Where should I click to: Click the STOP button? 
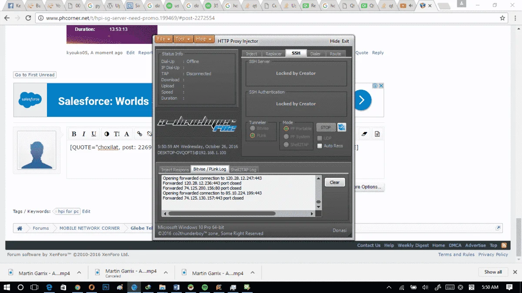point(326,127)
